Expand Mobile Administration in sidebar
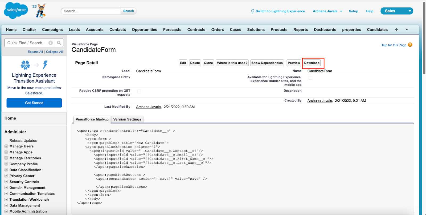 click(x=6, y=211)
